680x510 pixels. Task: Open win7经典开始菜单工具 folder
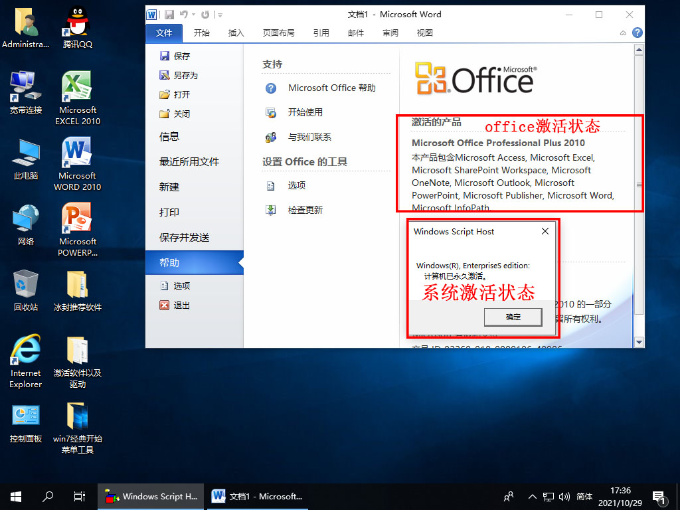78,427
